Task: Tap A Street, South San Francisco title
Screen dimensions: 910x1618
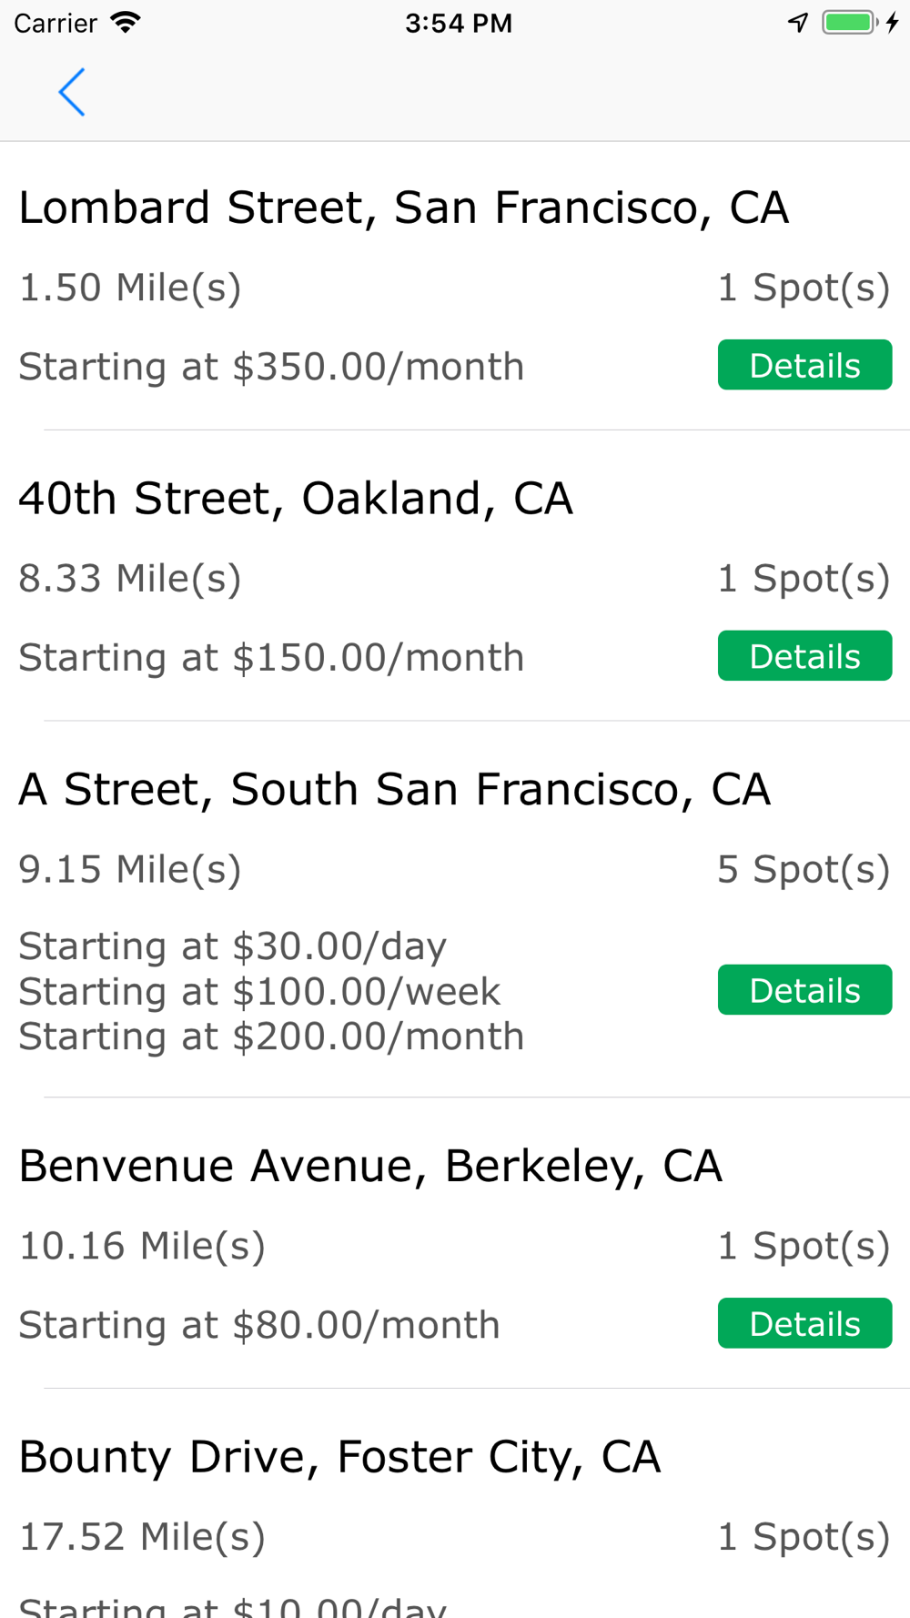Action: pos(394,789)
